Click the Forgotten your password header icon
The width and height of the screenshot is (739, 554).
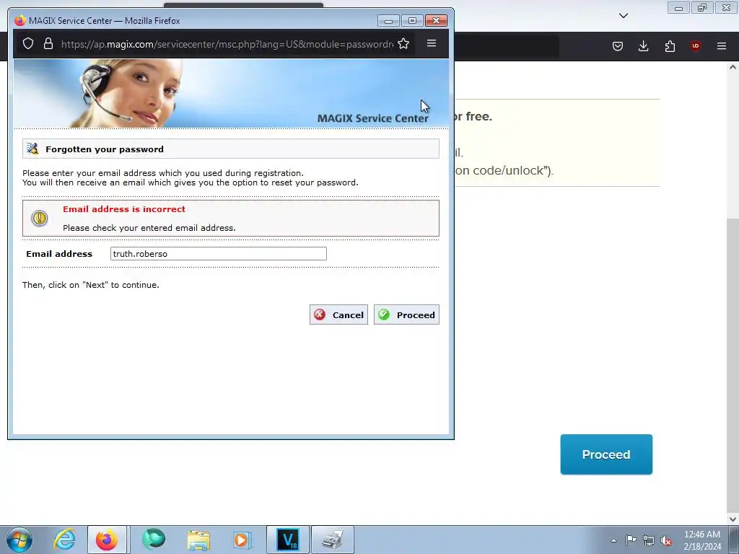32,149
